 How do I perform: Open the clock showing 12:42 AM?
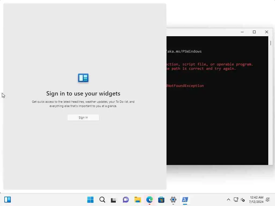(256, 197)
